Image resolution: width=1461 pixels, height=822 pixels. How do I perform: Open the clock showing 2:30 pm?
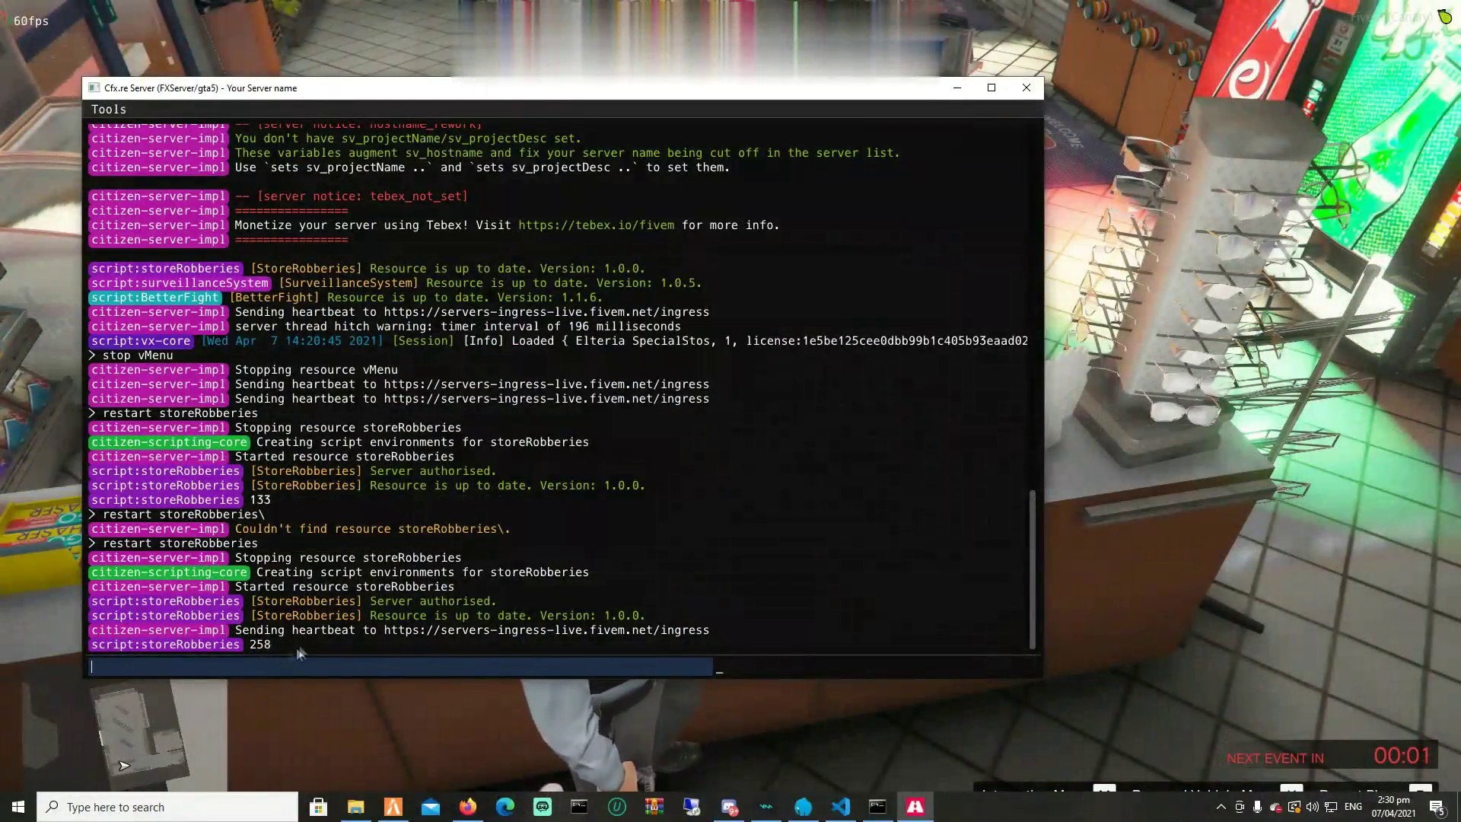[1393, 807]
